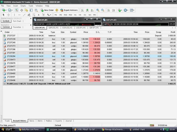
Task: Open the File menu
Action: 2,6
